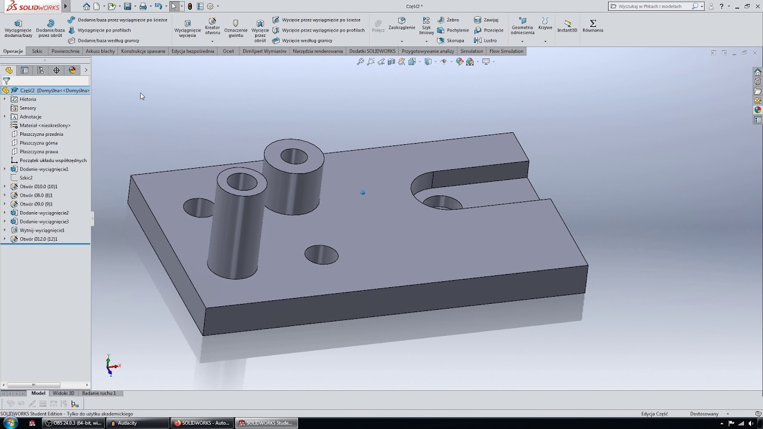The height and width of the screenshot is (429, 763).
Task: Click the Save disk icon
Action: click(128, 6)
